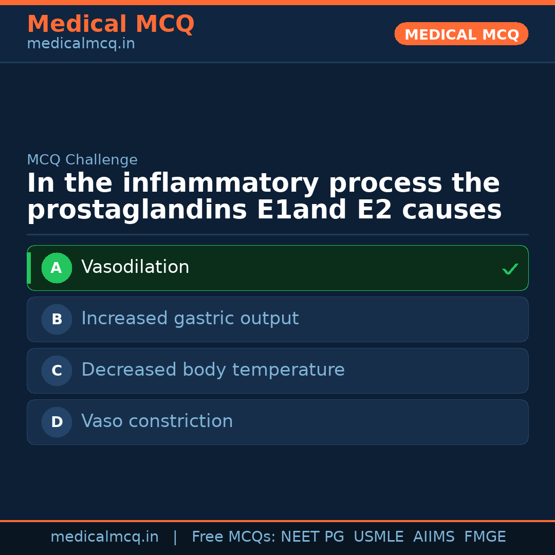Click the green A option circle
The width and height of the screenshot is (555, 555).
click(57, 268)
